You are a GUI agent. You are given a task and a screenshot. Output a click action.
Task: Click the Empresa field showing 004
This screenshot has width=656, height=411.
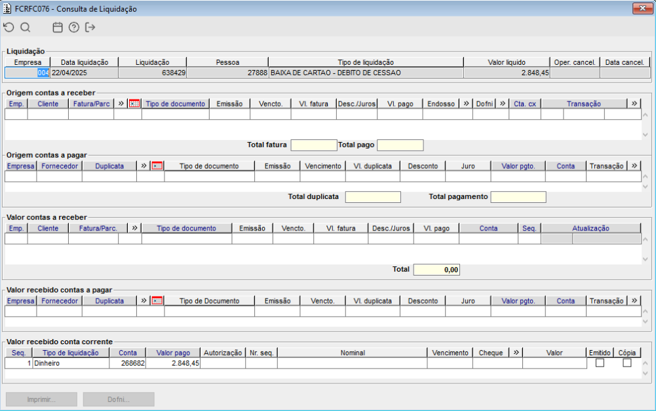(27, 73)
